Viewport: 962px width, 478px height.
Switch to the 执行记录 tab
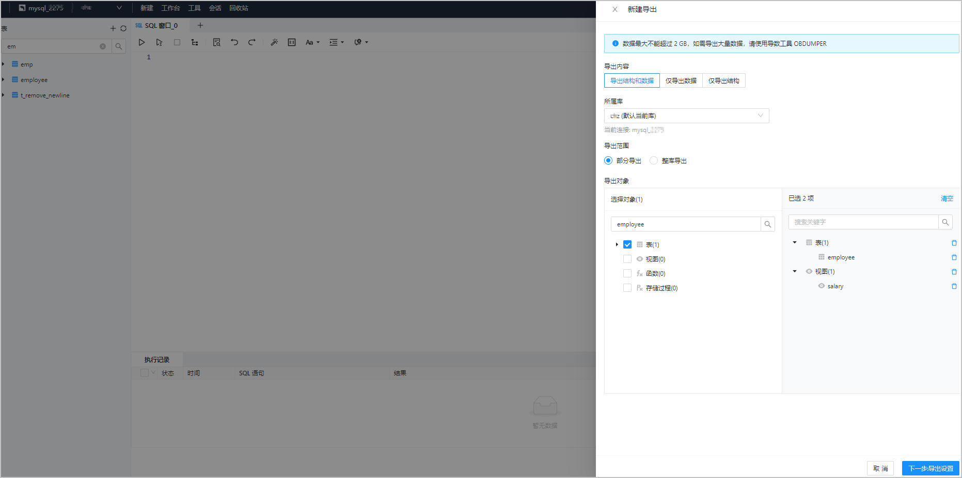[157, 359]
